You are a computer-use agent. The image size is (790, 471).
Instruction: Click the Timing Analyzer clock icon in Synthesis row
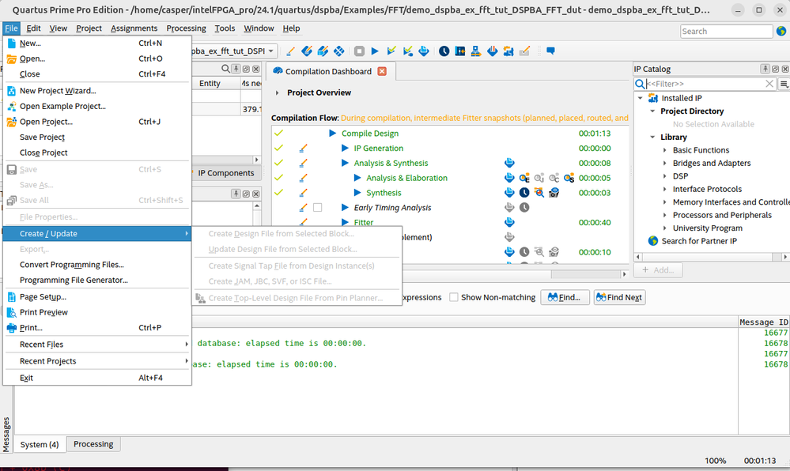point(524,193)
